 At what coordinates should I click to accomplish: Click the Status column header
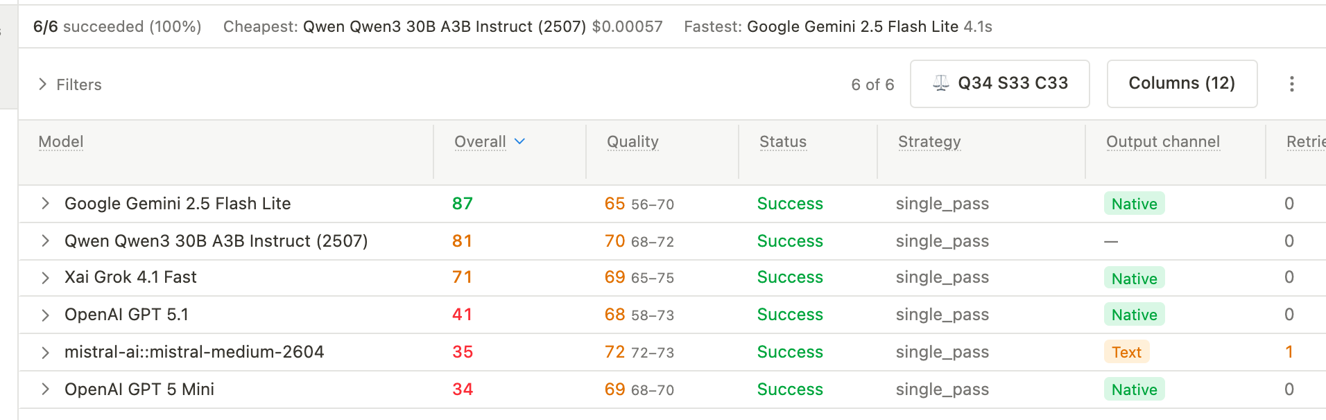coord(783,141)
